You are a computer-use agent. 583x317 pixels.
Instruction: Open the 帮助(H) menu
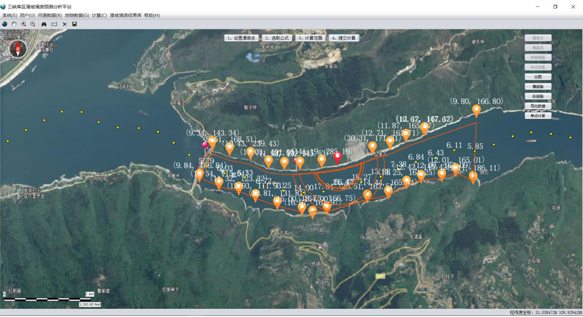pos(152,15)
